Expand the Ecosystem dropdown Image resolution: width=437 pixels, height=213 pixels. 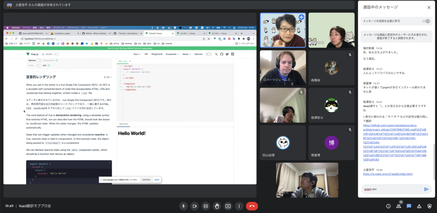[172, 54]
